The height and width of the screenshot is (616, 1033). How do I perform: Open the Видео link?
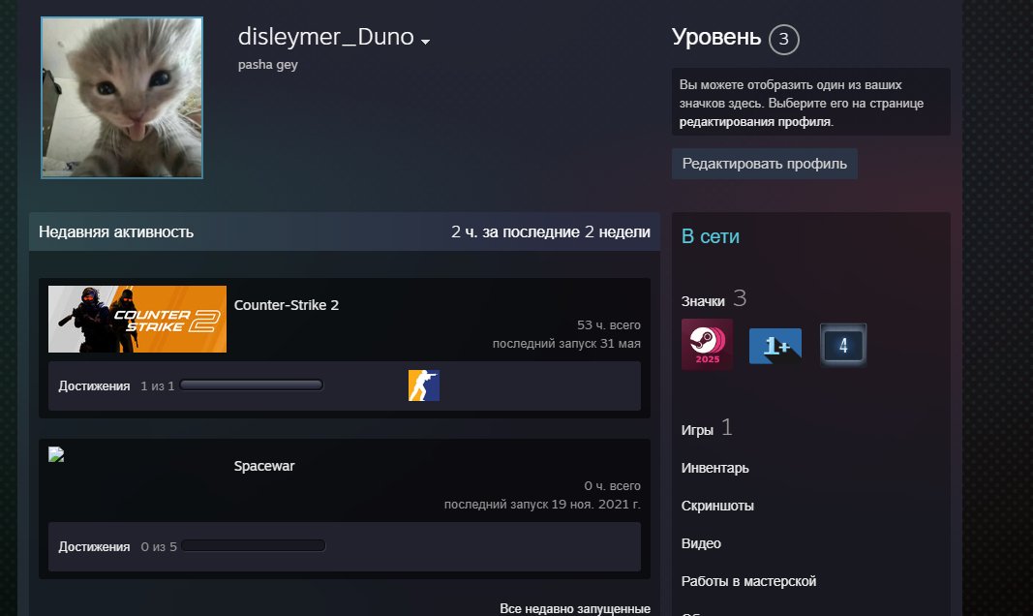pyautogui.click(x=701, y=543)
